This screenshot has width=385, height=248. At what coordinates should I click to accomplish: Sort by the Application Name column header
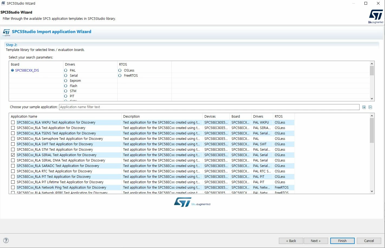[x=65, y=117]
